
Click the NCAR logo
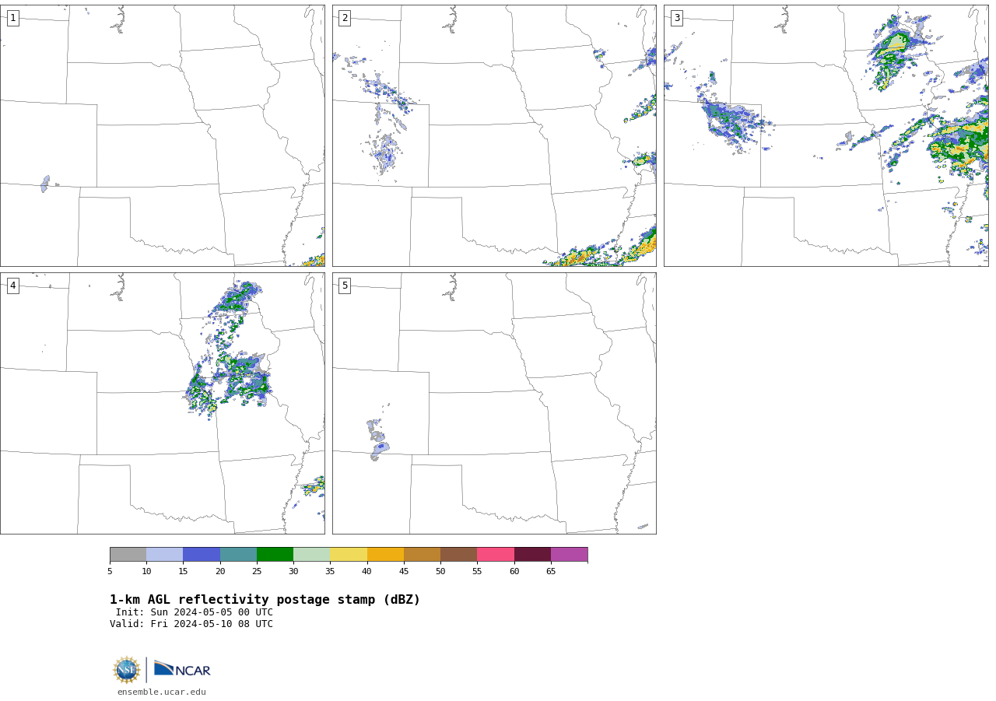[182, 669]
